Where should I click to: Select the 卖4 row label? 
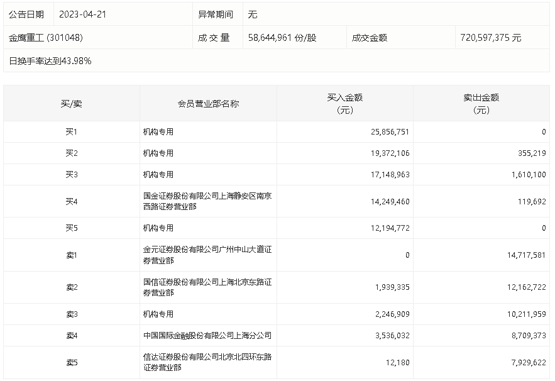point(71,335)
